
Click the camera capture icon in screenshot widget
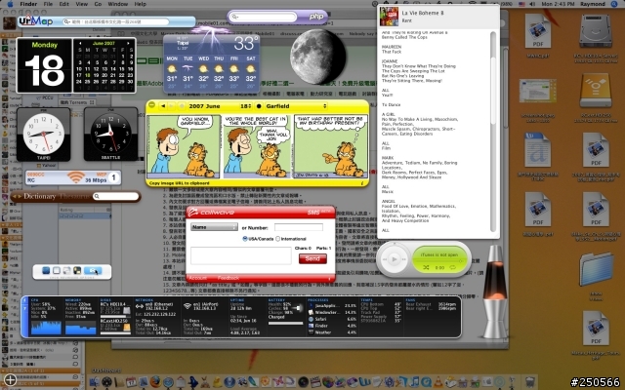coord(93,271)
